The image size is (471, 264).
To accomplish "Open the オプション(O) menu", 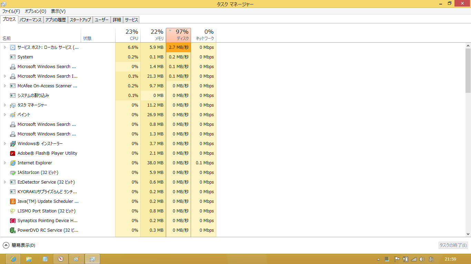I will point(36,11).
